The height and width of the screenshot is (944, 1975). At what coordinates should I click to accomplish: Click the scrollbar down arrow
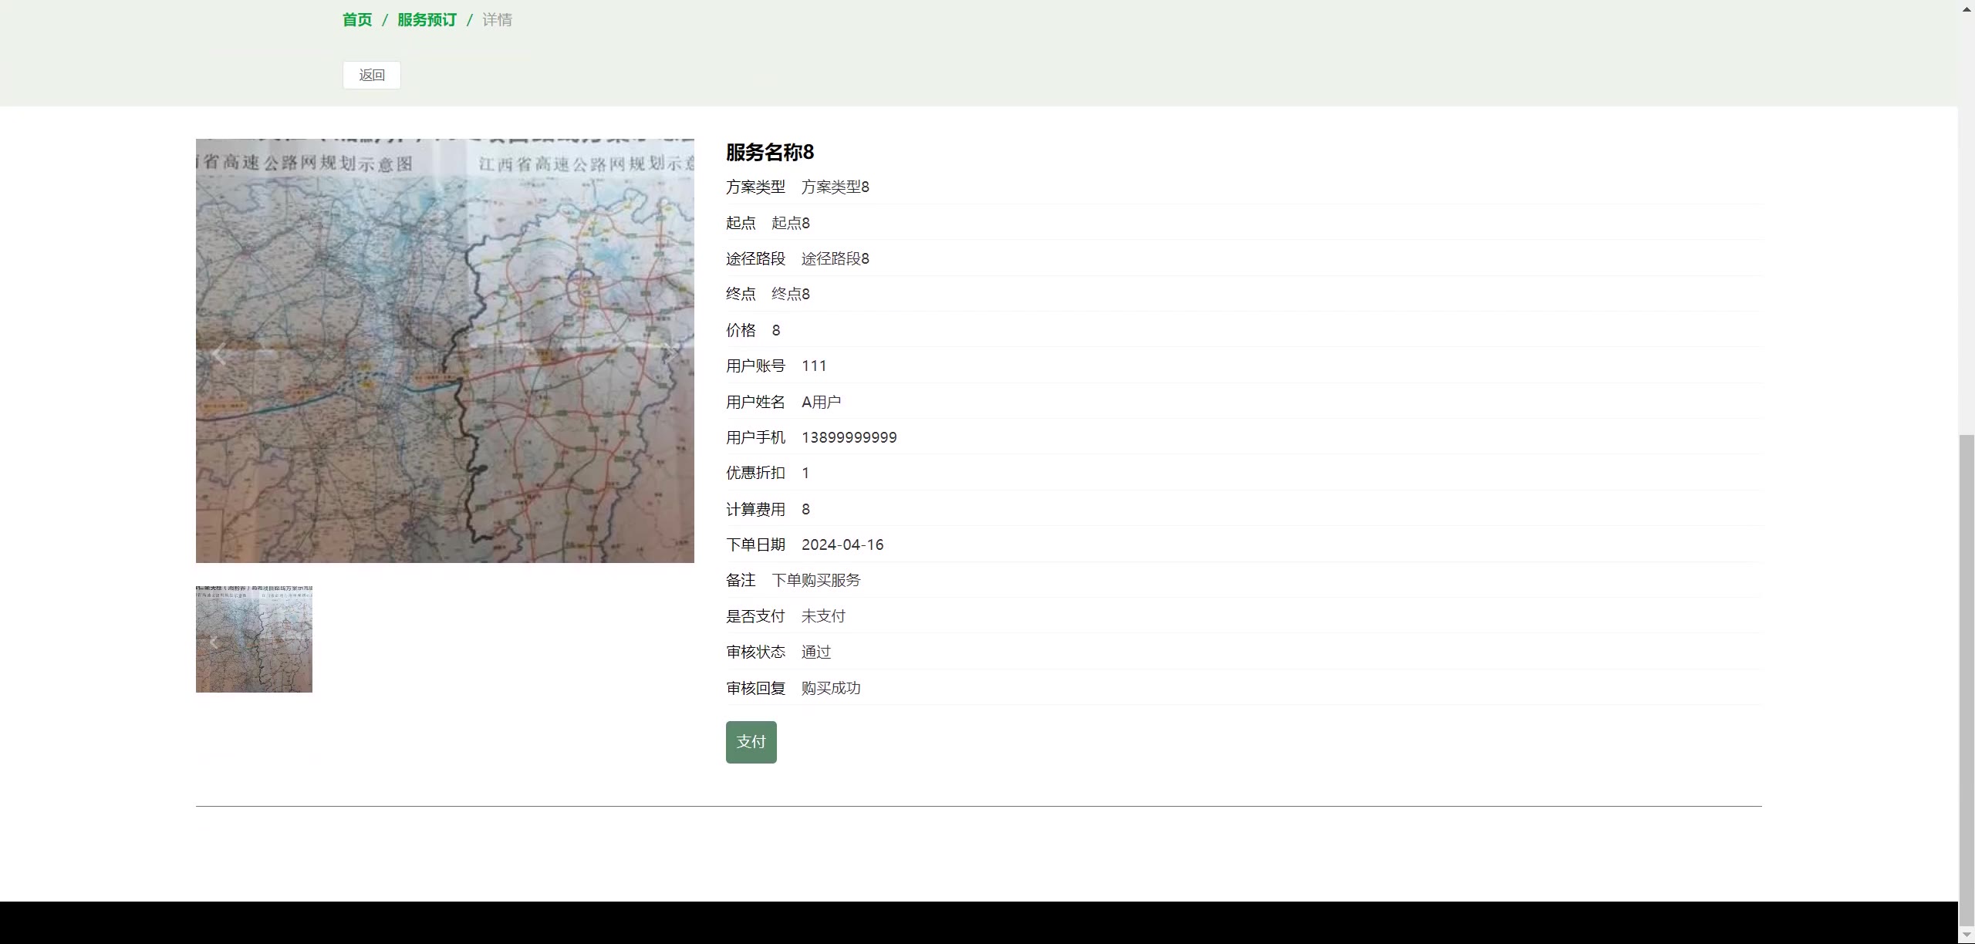tap(1967, 935)
